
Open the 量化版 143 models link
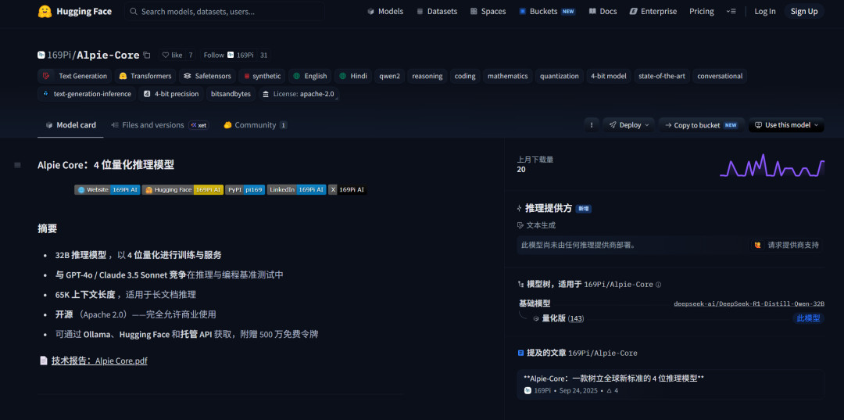point(563,318)
